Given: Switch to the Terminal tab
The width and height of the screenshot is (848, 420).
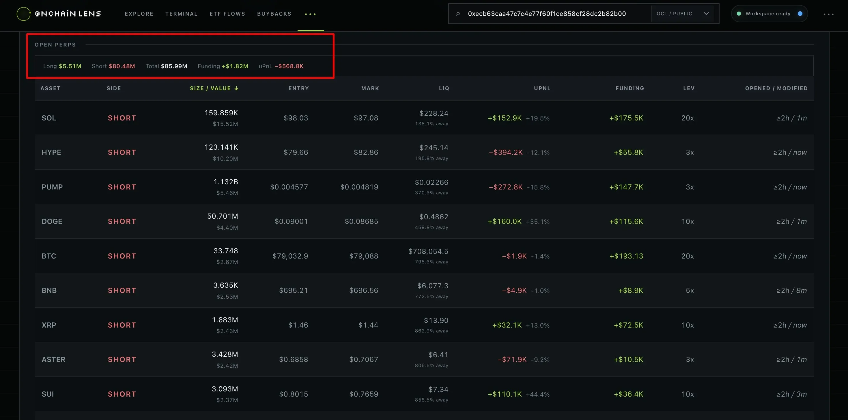Looking at the screenshot, I should coord(181,14).
